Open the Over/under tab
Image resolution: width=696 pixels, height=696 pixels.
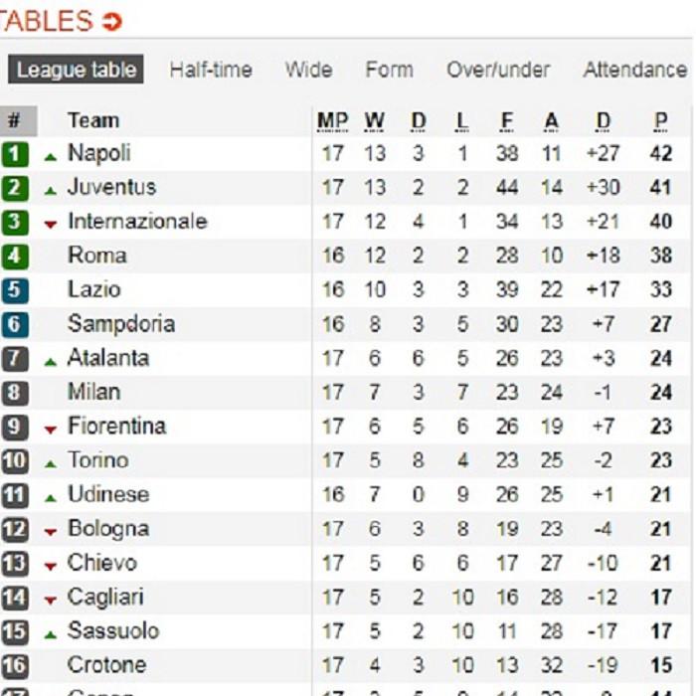[x=497, y=71]
